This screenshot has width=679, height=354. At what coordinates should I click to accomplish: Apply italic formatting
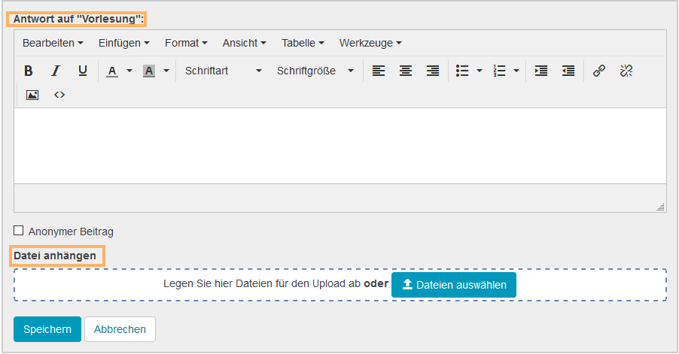coord(56,71)
